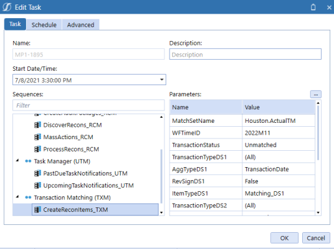Click the Parameters list vertical scrollbar thumb
This screenshot has width=334, height=249.
[x=318, y=133]
